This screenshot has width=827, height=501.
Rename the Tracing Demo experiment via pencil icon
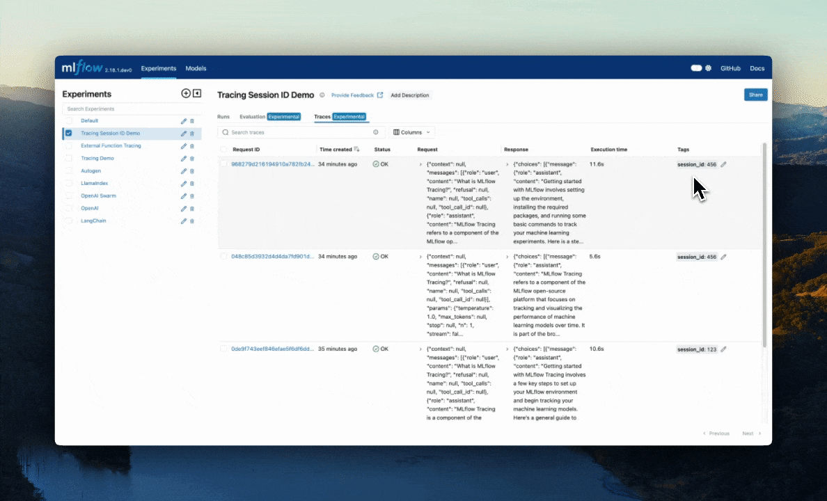[x=184, y=159]
